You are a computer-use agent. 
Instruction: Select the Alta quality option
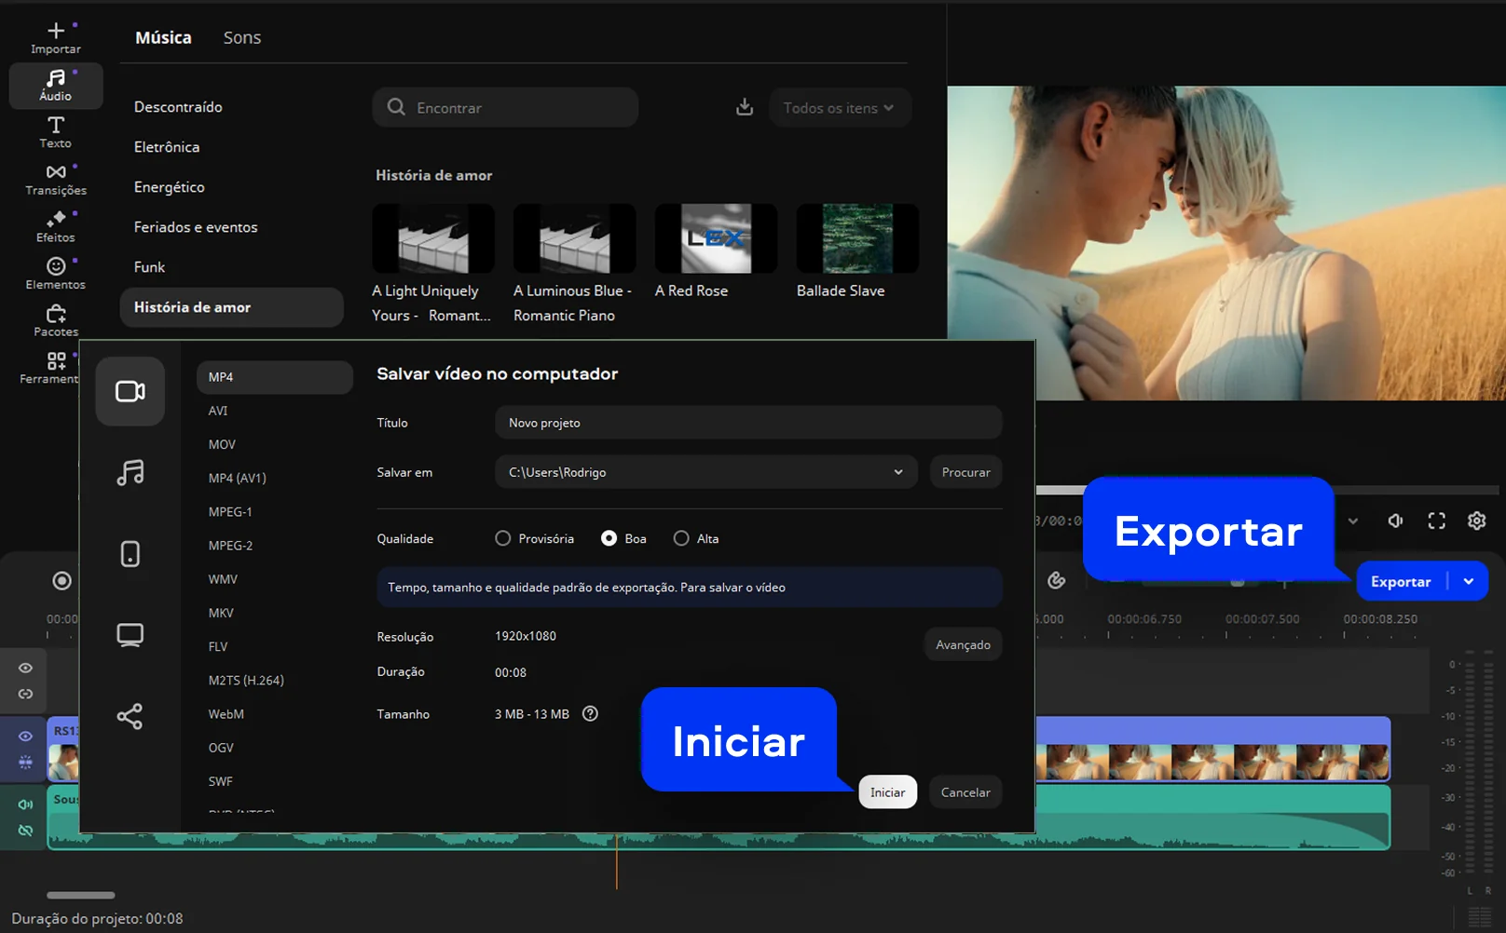(x=681, y=538)
